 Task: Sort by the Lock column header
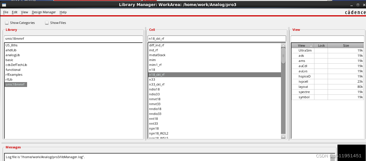pos(321,46)
